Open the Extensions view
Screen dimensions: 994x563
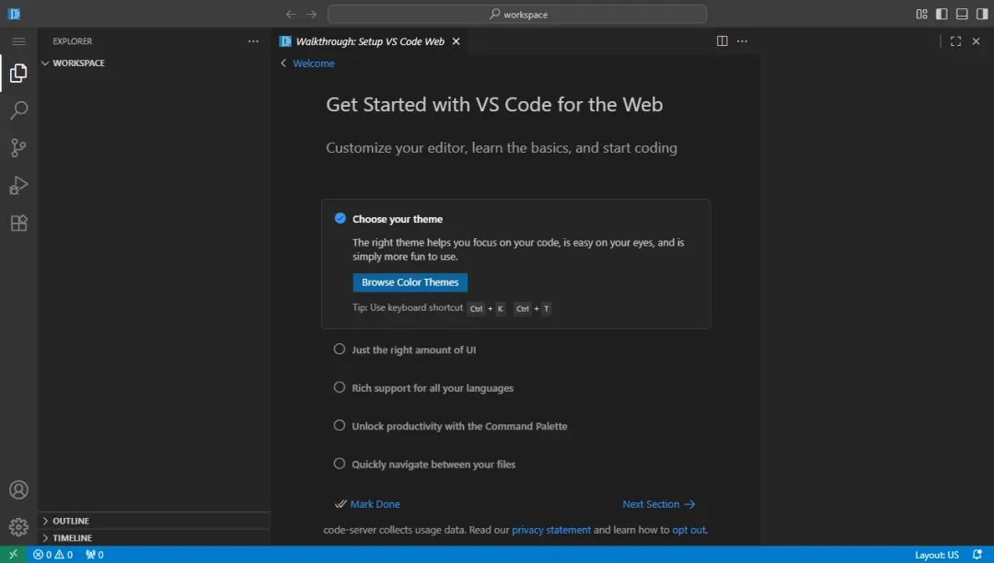18,224
